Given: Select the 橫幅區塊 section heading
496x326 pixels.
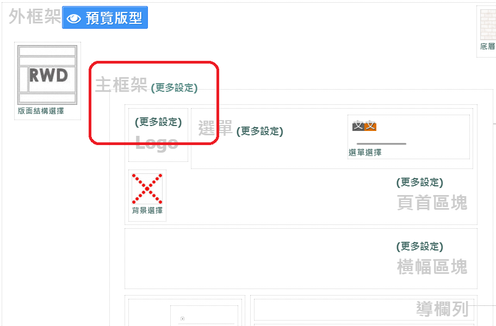Looking at the screenshot, I should click(432, 267).
